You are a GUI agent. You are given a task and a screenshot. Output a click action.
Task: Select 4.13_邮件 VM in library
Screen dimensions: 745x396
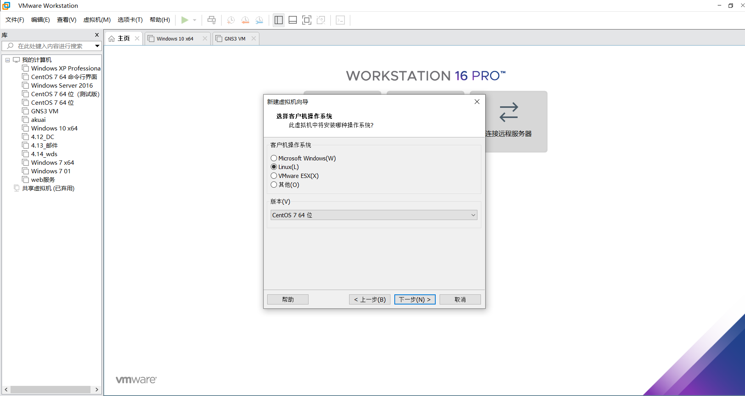coord(40,146)
